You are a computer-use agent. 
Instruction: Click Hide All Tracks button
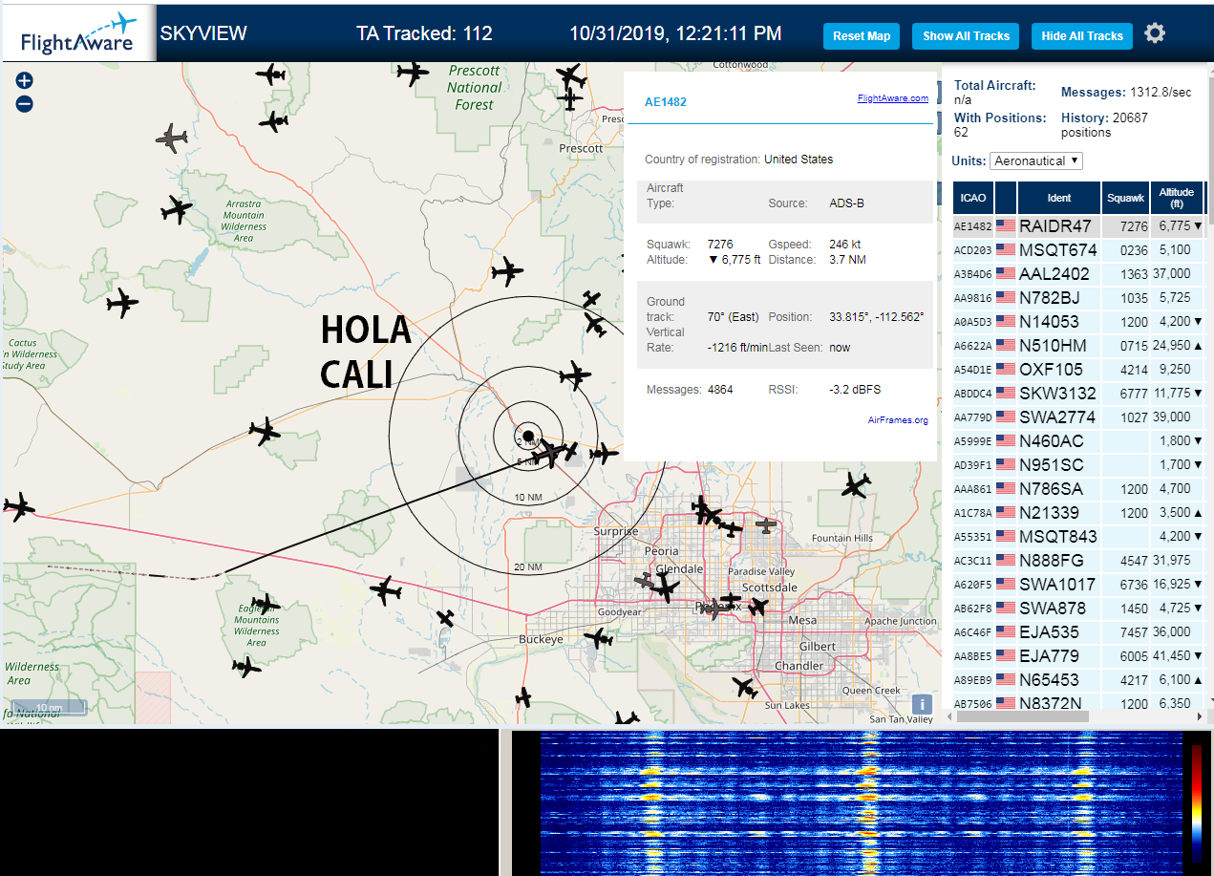pos(1082,36)
